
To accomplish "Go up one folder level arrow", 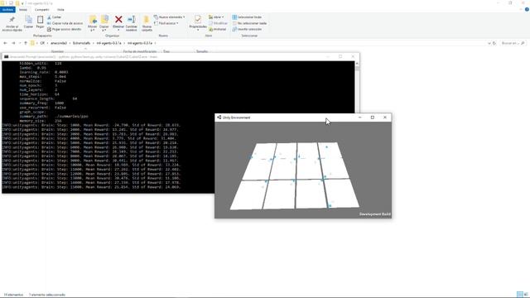I will click(x=26, y=43).
